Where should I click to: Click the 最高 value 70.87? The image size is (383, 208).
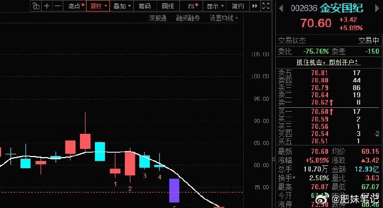coord(320,187)
